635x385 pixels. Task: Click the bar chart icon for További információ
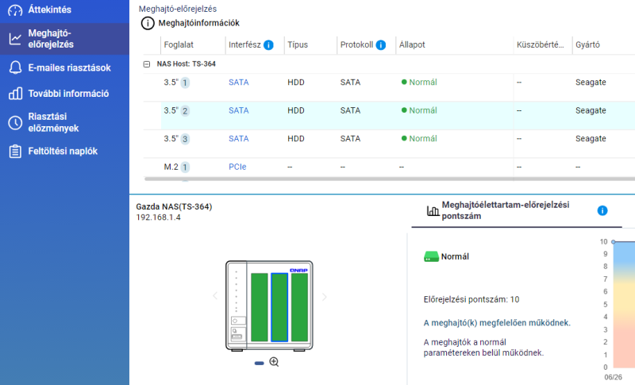tap(15, 94)
